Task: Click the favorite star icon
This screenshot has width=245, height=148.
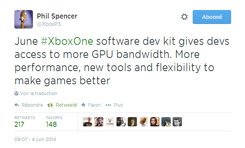Action: coord(84,105)
